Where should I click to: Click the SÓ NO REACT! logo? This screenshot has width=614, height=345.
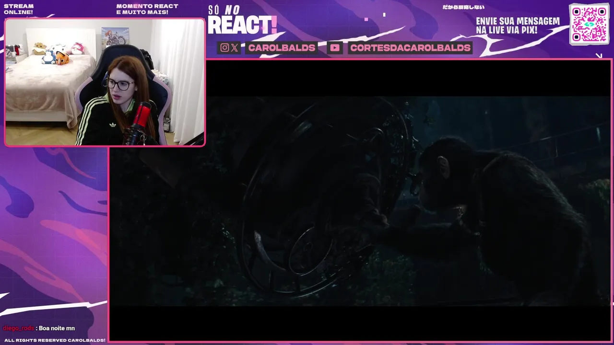pyautogui.click(x=242, y=20)
